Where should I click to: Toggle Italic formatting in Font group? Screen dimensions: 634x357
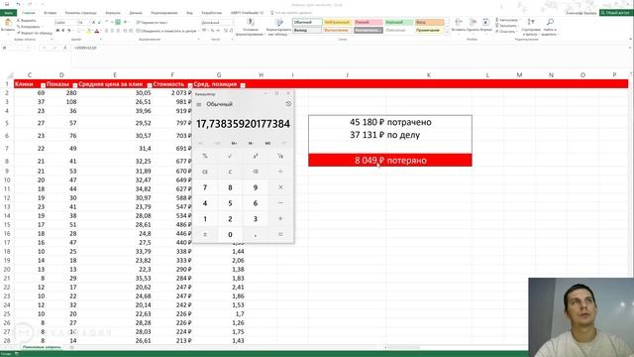(63, 31)
